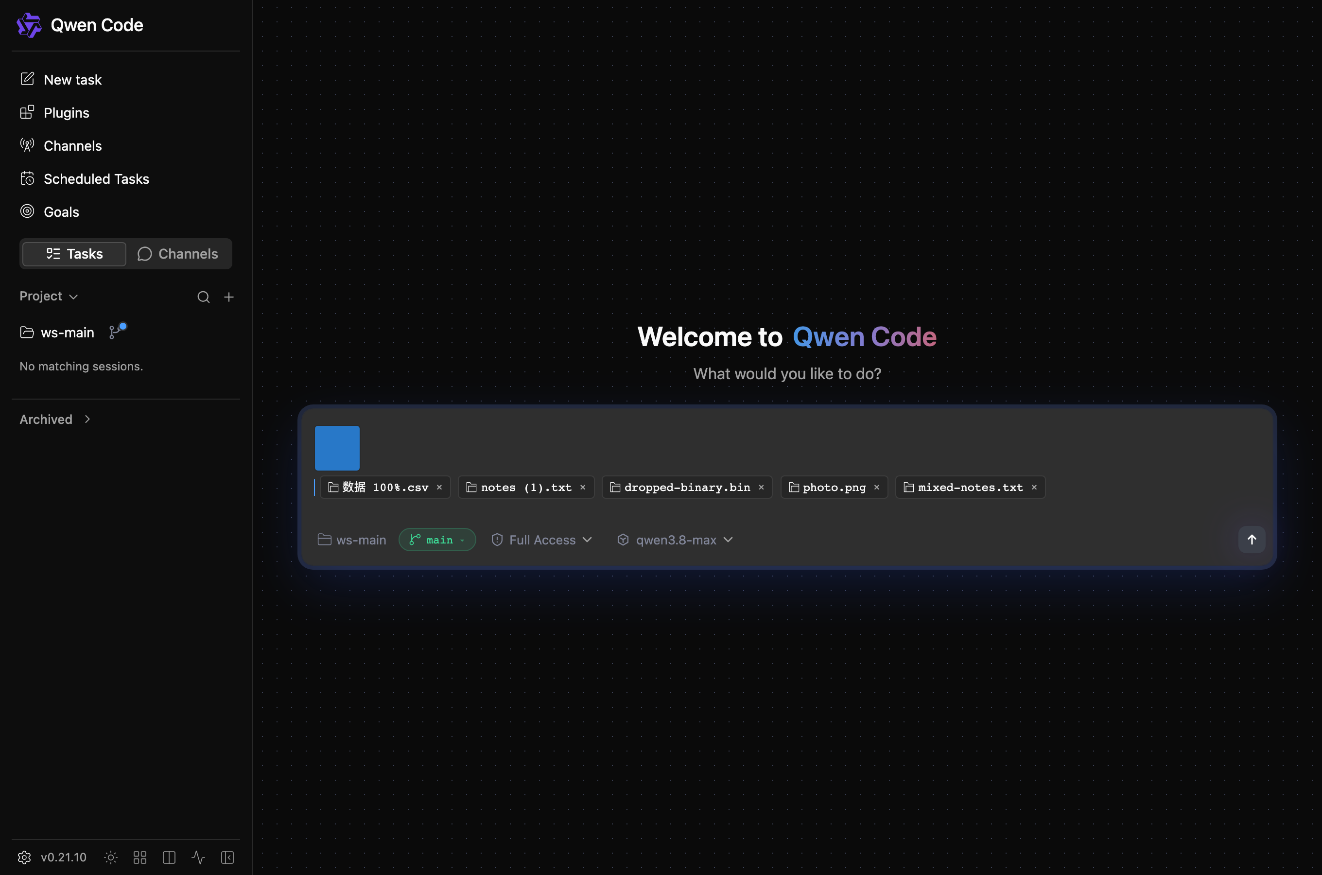Expand the Project dropdown

coord(49,297)
